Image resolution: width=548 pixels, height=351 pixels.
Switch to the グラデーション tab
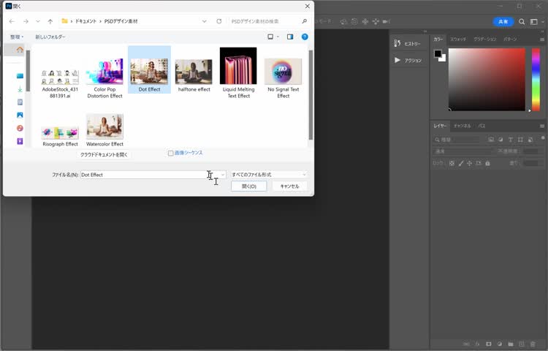[484, 39]
